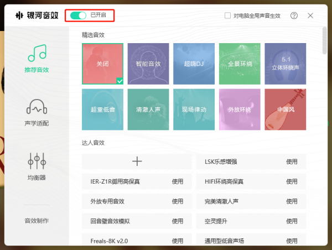Select the 外放环绕 effect tile
This screenshot has width=332, height=250.
pyautogui.click(x=240, y=110)
